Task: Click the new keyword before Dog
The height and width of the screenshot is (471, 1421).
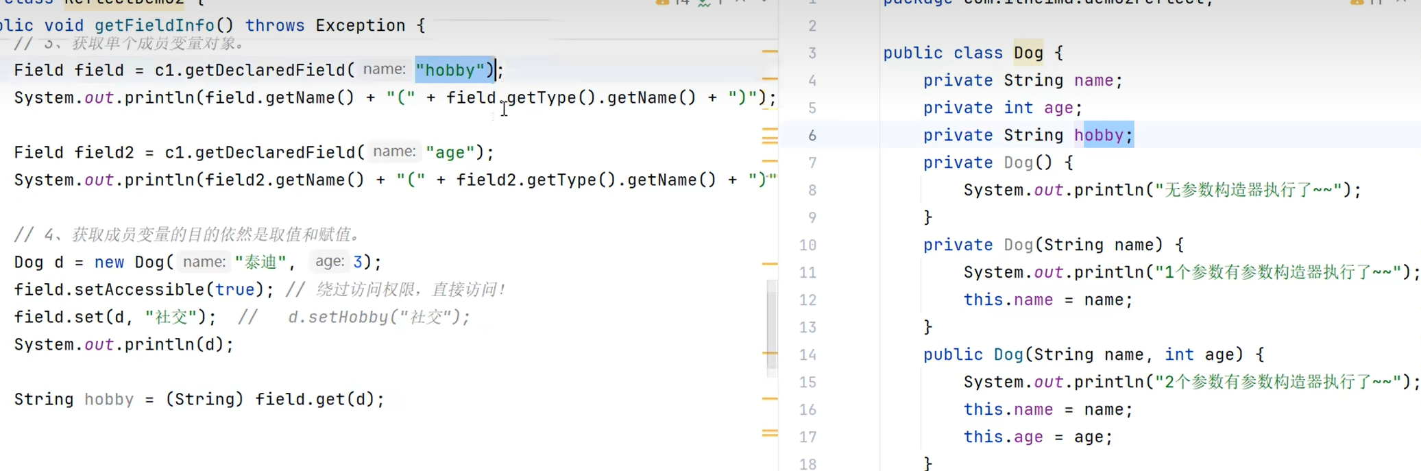Action: [109, 262]
